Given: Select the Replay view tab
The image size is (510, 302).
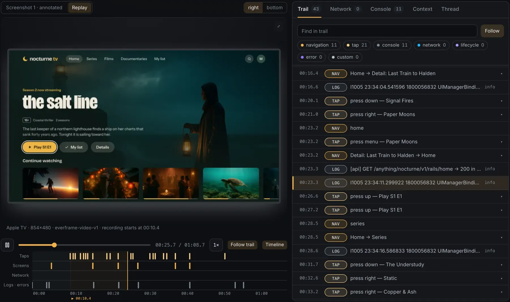Looking at the screenshot, I should (x=79, y=8).
